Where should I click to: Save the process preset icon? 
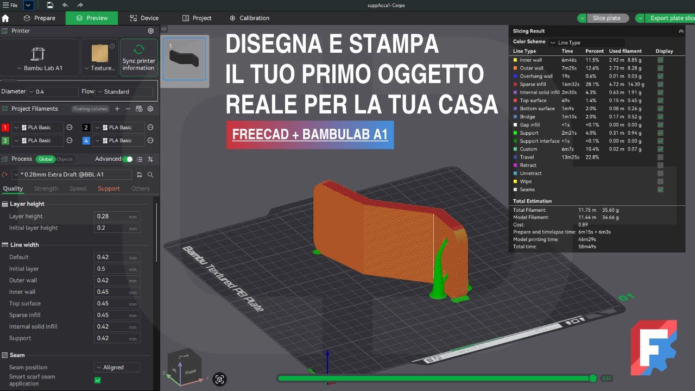(140, 175)
